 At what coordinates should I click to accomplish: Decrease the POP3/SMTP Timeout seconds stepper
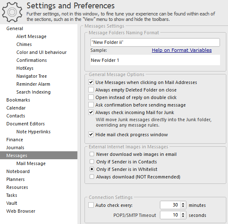[183, 216]
